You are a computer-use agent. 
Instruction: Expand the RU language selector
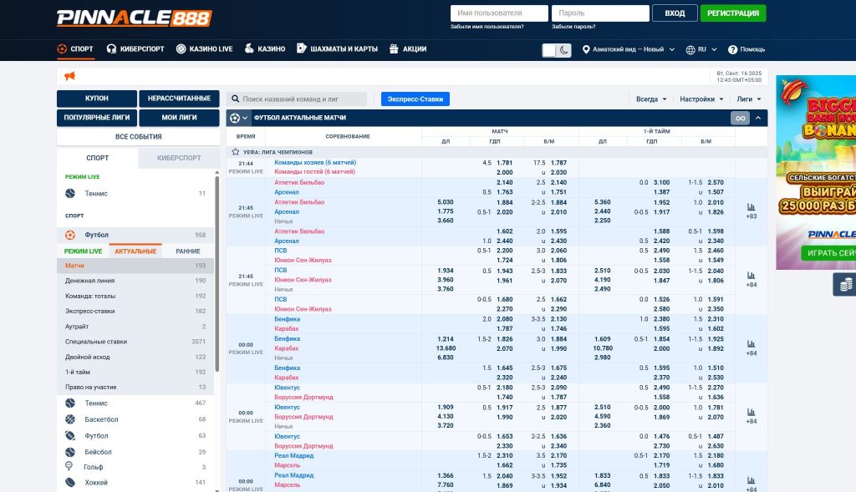(x=701, y=49)
